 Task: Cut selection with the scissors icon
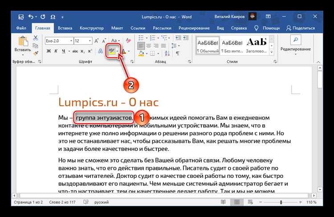[36, 38]
